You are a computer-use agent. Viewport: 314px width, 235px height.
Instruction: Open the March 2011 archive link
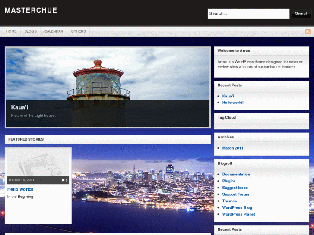pyautogui.click(x=233, y=148)
